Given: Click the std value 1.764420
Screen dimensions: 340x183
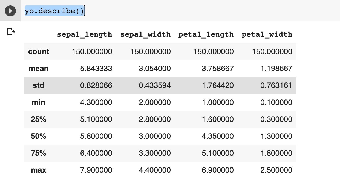Looking at the screenshot, I should 218,85.
